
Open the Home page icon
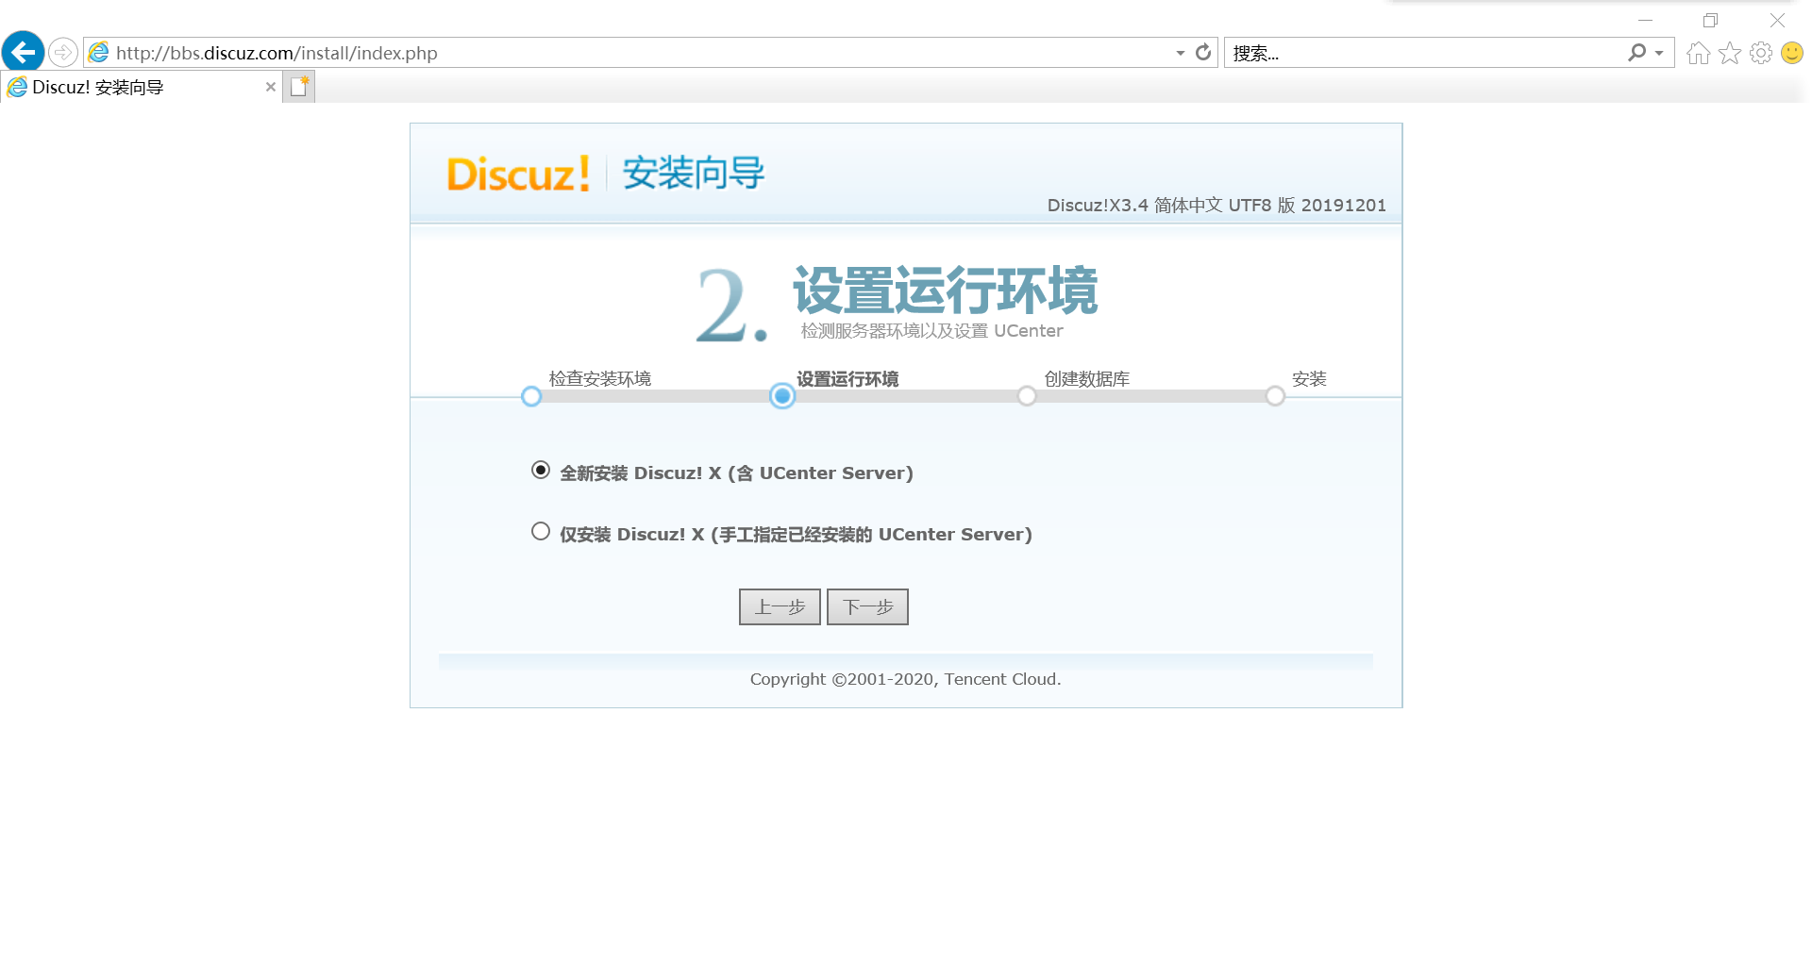coord(1699,53)
